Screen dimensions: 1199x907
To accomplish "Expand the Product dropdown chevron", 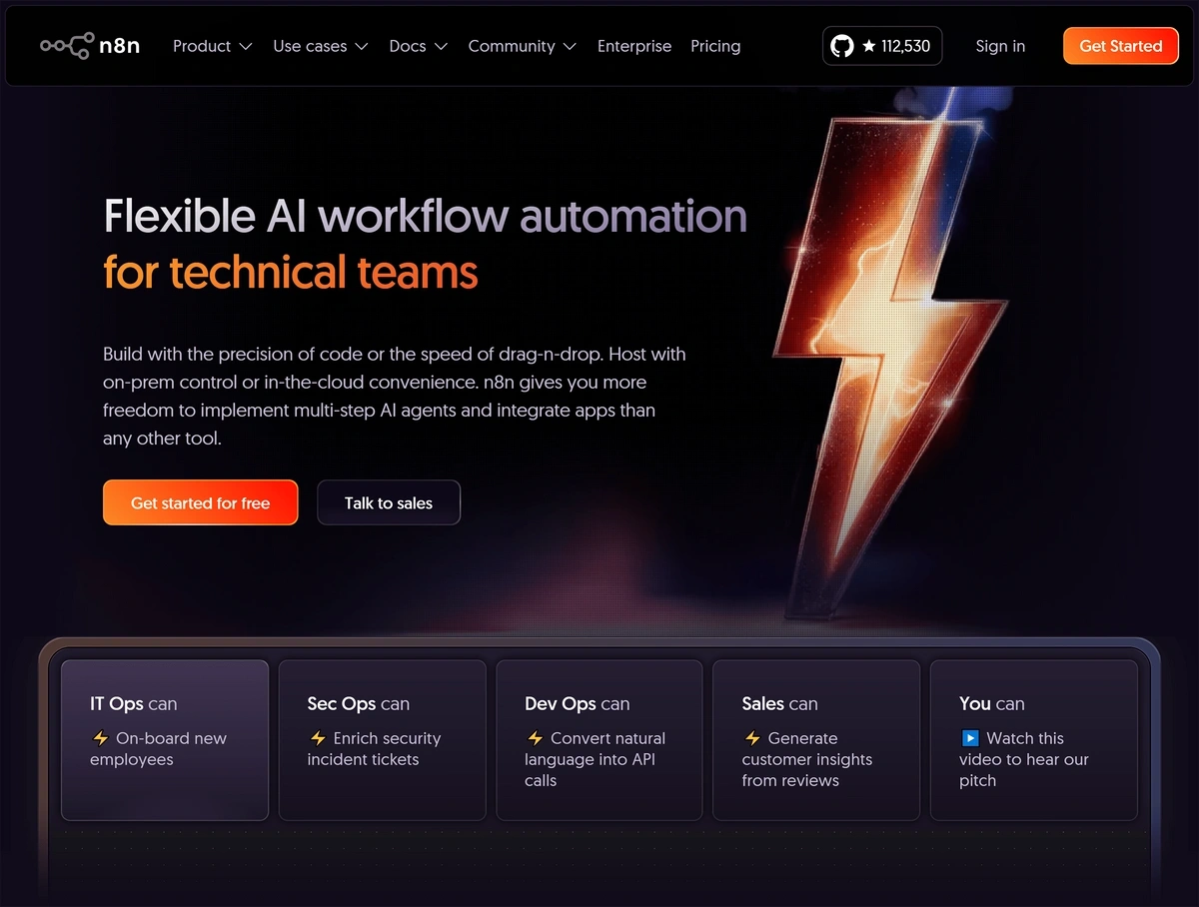I will [246, 47].
